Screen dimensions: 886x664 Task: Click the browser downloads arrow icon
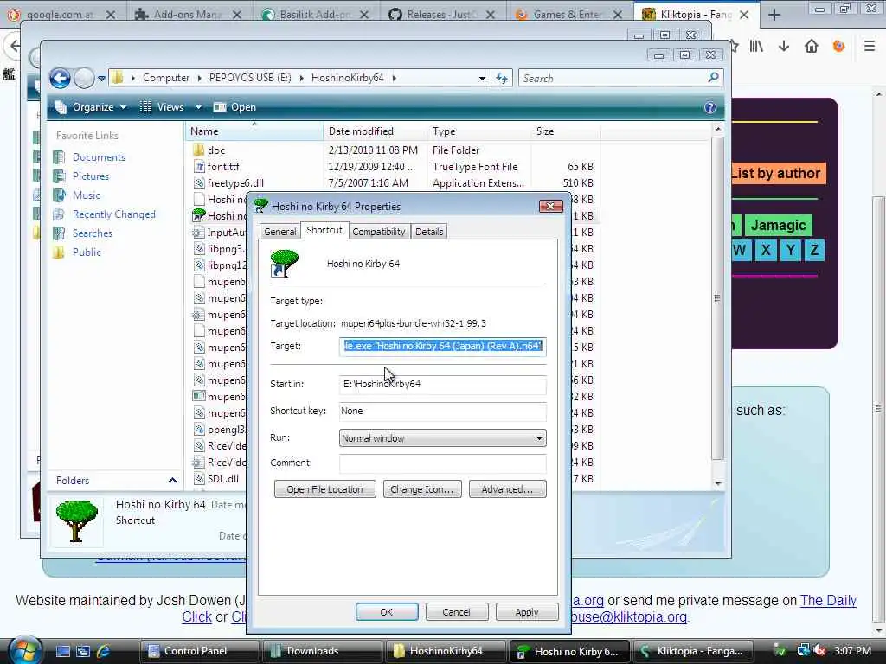click(784, 47)
